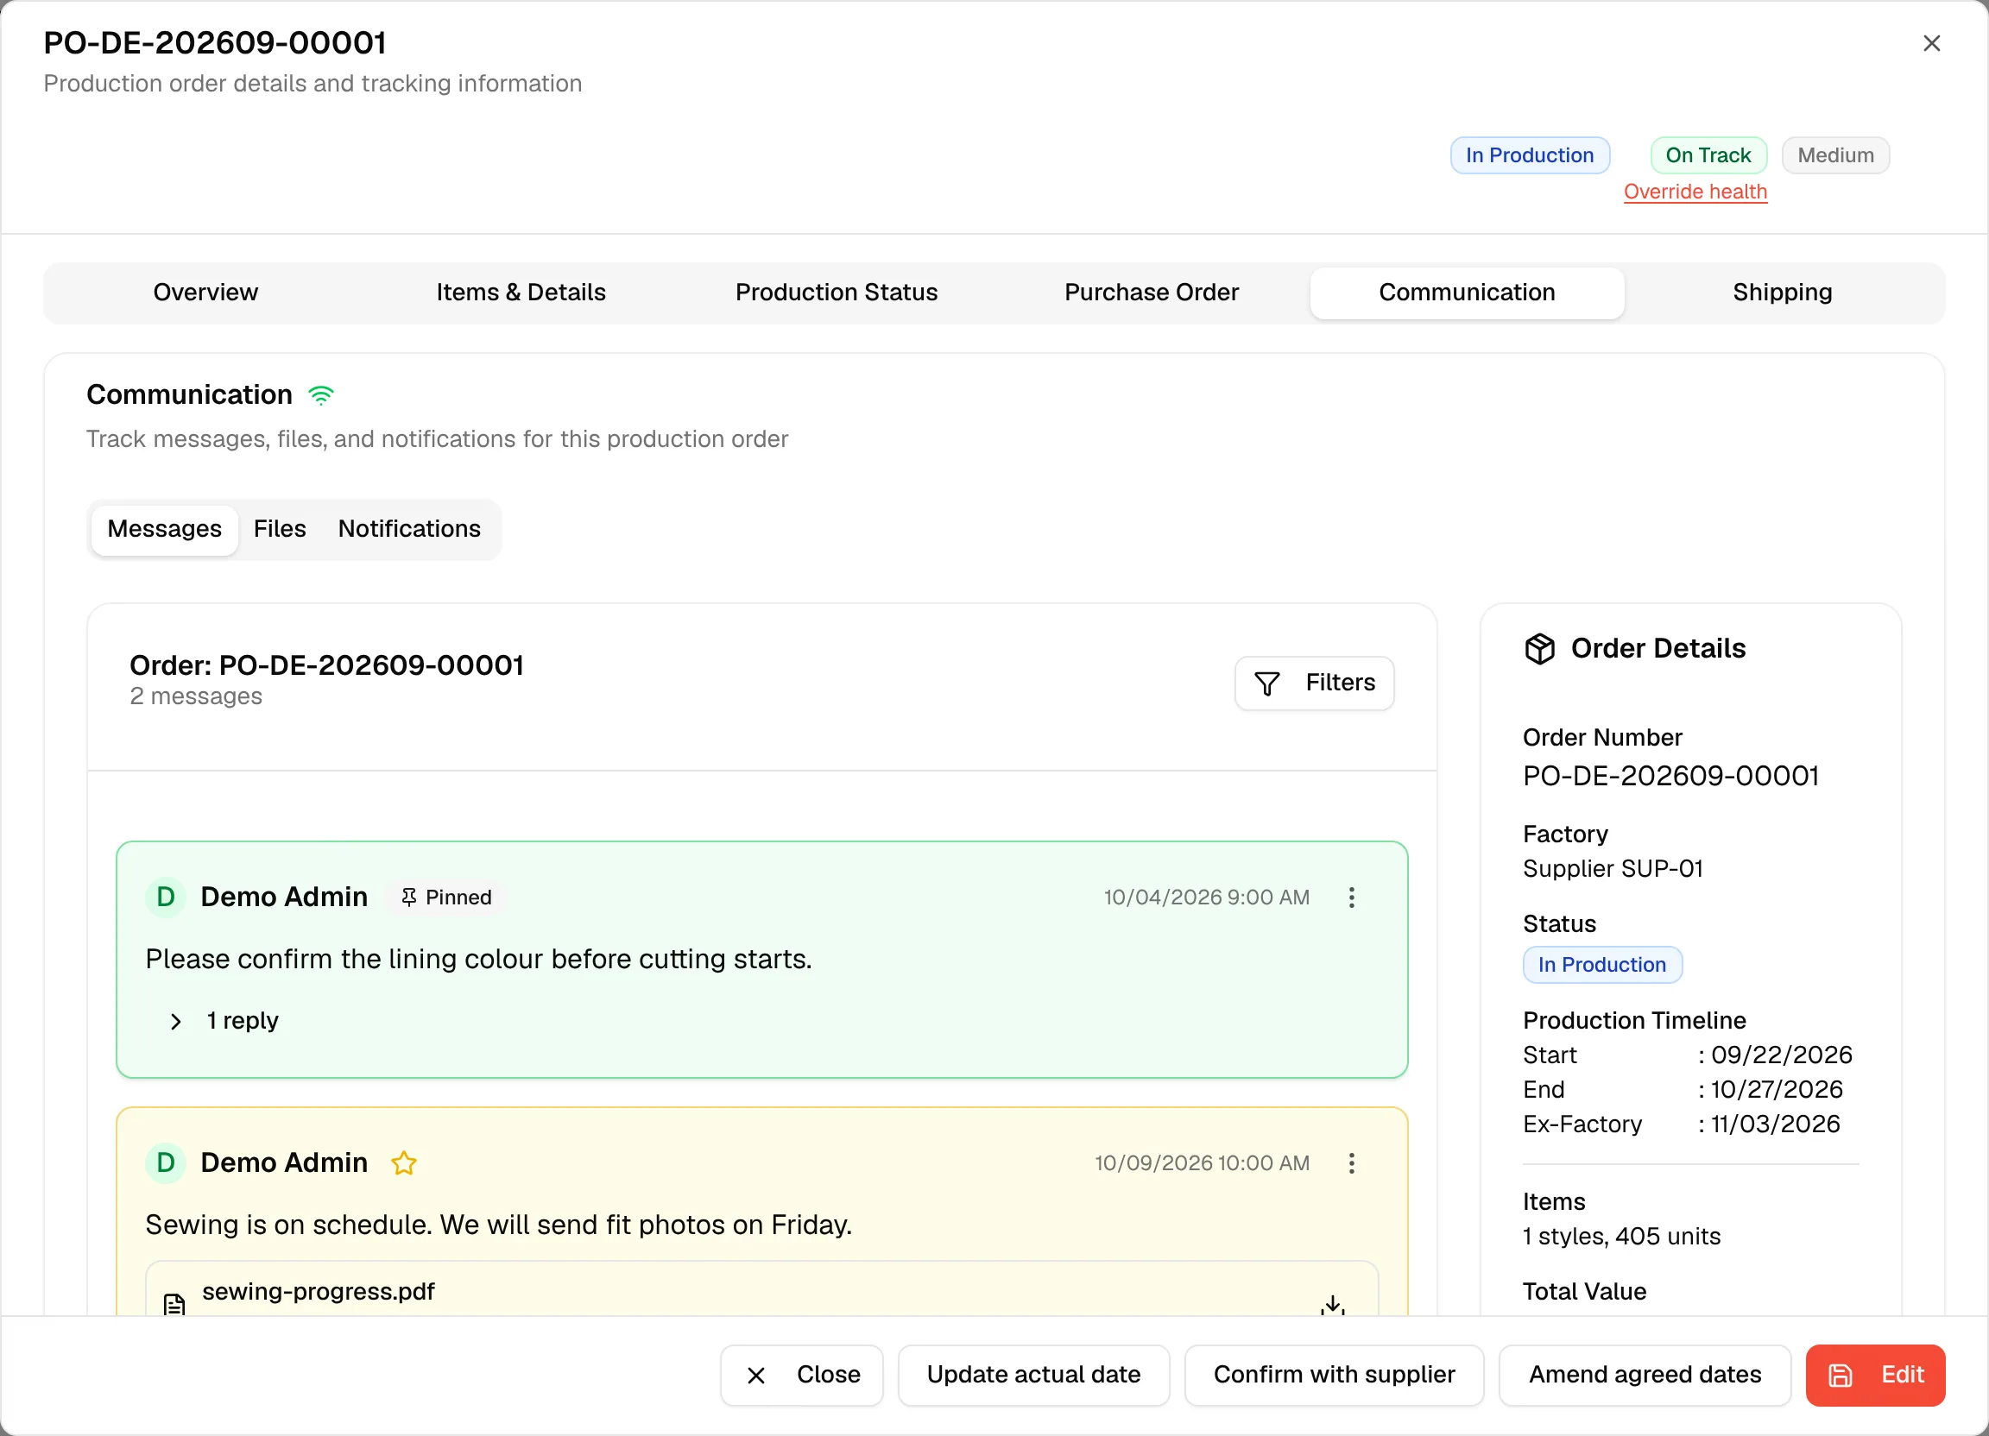
Task: Click the red Edit button
Action: 1875,1374
